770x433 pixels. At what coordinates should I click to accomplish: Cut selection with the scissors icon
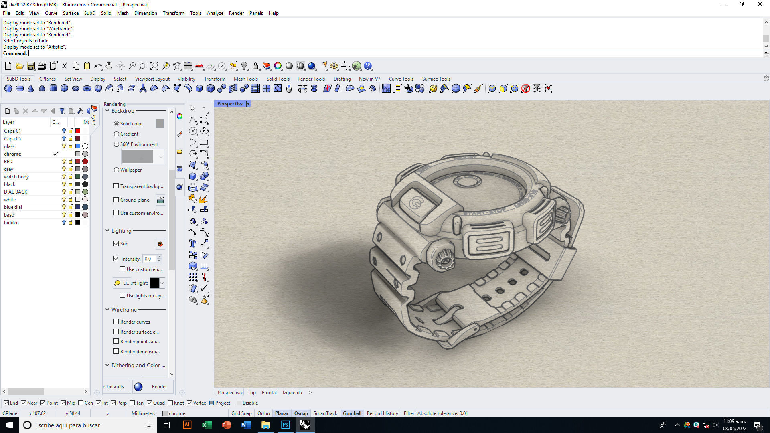pyautogui.click(x=64, y=66)
